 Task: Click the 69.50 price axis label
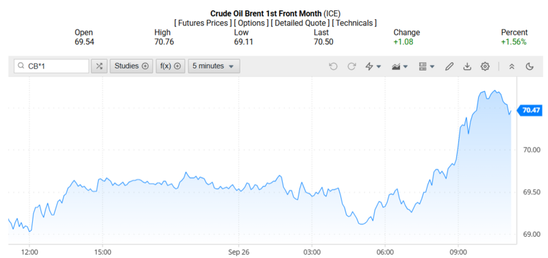[532, 192]
